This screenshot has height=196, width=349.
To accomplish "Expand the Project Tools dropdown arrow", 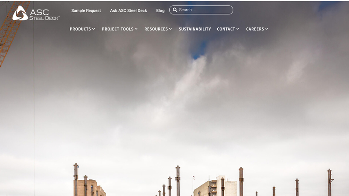I will click(x=136, y=29).
